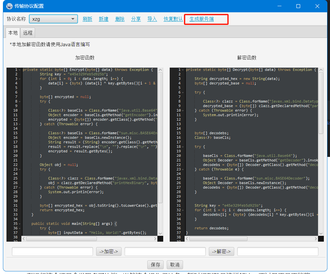330x274 pixels.
Task: Click the encrypt editor vertical scrollbar thumb
Action: (x=160, y=138)
